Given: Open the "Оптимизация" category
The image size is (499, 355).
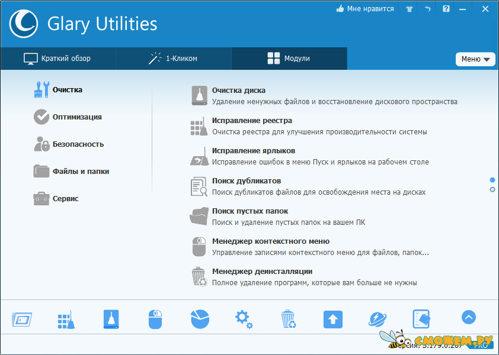Looking at the screenshot, I should tap(68, 117).
